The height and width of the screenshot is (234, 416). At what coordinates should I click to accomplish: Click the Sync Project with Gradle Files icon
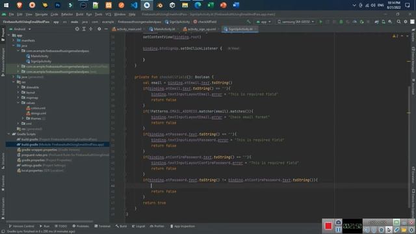pos(376,21)
